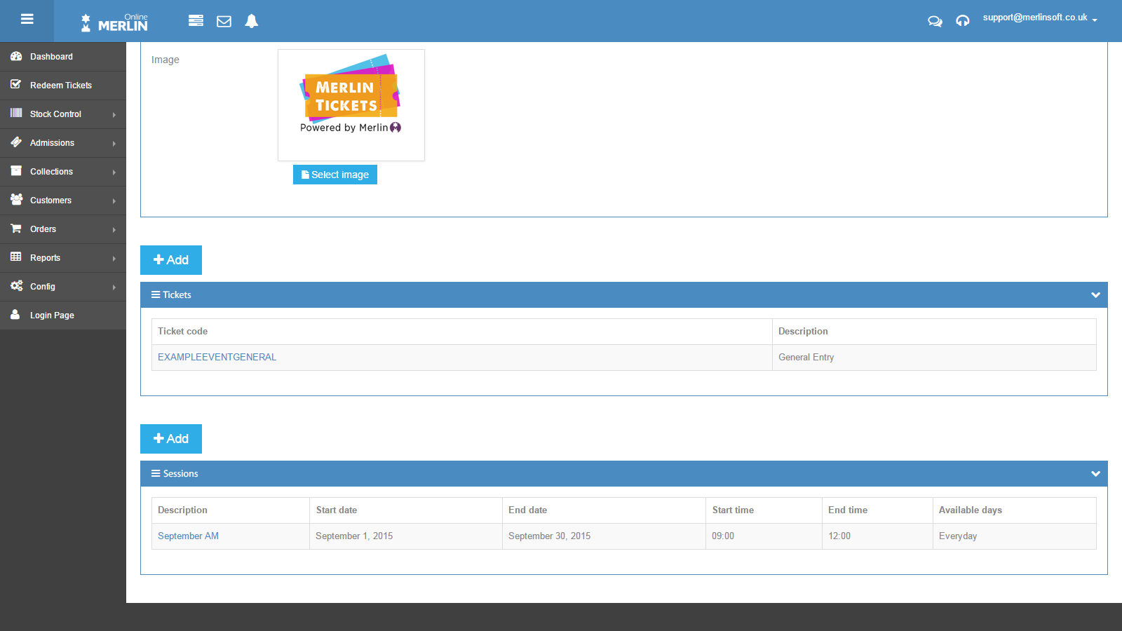The height and width of the screenshot is (631, 1122).
Task: Click the September 30, 2015 cell
Action: point(604,536)
